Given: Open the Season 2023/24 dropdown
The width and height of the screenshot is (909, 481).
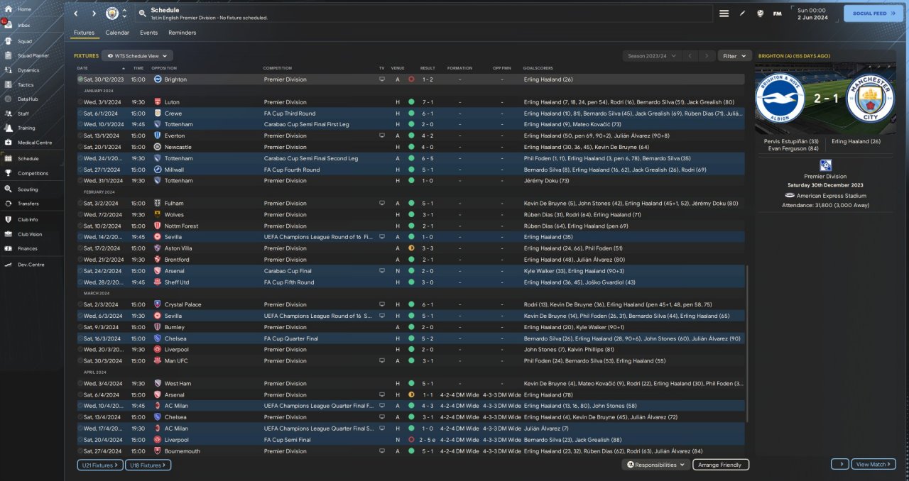Looking at the screenshot, I should point(651,55).
